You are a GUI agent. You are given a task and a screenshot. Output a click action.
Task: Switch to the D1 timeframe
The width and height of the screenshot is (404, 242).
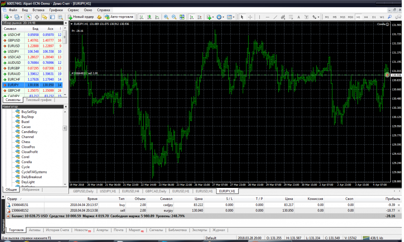click(x=374, y=17)
